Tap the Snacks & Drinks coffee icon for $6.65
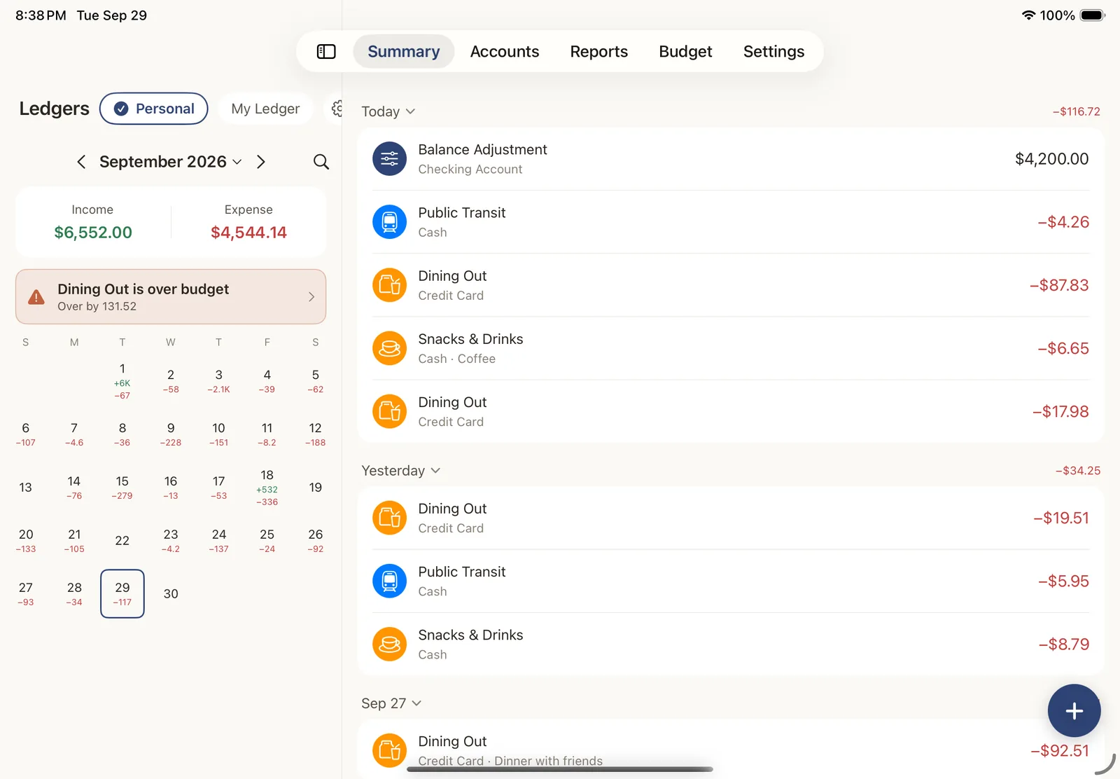Image resolution: width=1120 pixels, height=779 pixels. 389,348
